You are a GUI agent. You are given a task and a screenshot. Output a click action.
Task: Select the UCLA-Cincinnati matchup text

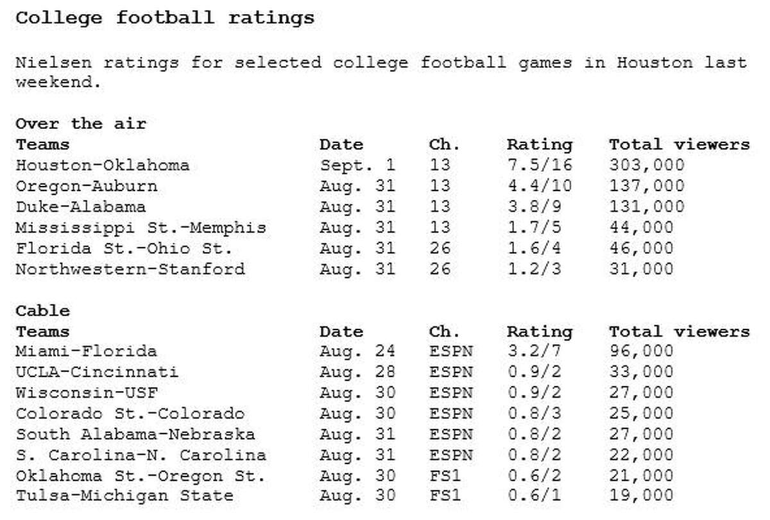point(97,372)
